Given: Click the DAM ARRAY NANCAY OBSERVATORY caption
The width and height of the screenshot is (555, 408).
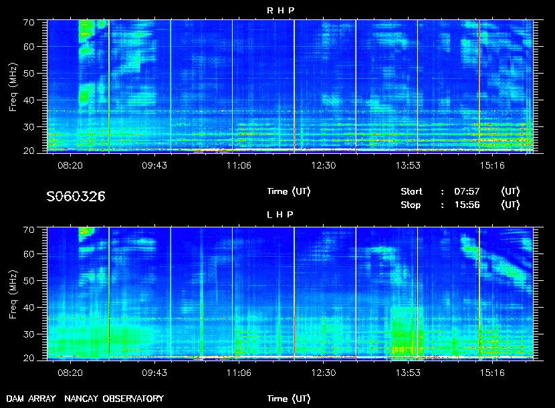Looking at the screenshot, I should [x=85, y=399].
